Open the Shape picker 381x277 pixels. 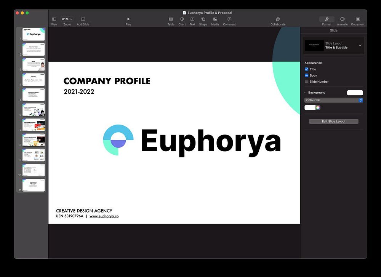(203, 19)
